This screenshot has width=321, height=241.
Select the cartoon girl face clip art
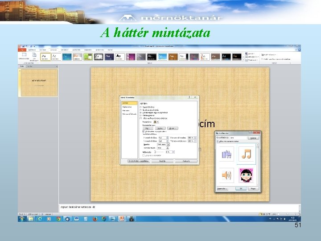coord(246,175)
